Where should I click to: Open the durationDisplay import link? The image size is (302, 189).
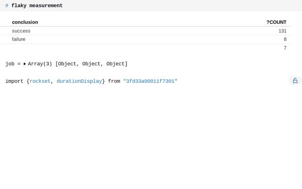click(x=79, y=81)
